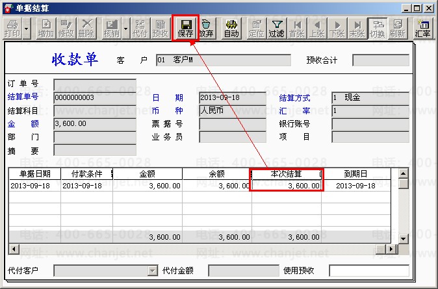Click the 业务员 input field

click(x=233, y=137)
